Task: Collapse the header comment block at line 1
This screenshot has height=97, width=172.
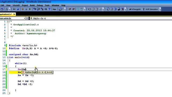Action: tap(8, 22)
